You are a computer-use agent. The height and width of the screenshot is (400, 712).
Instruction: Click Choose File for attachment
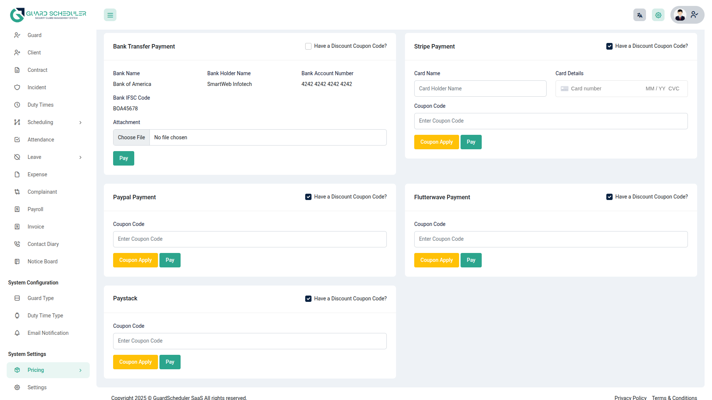tap(131, 137)
